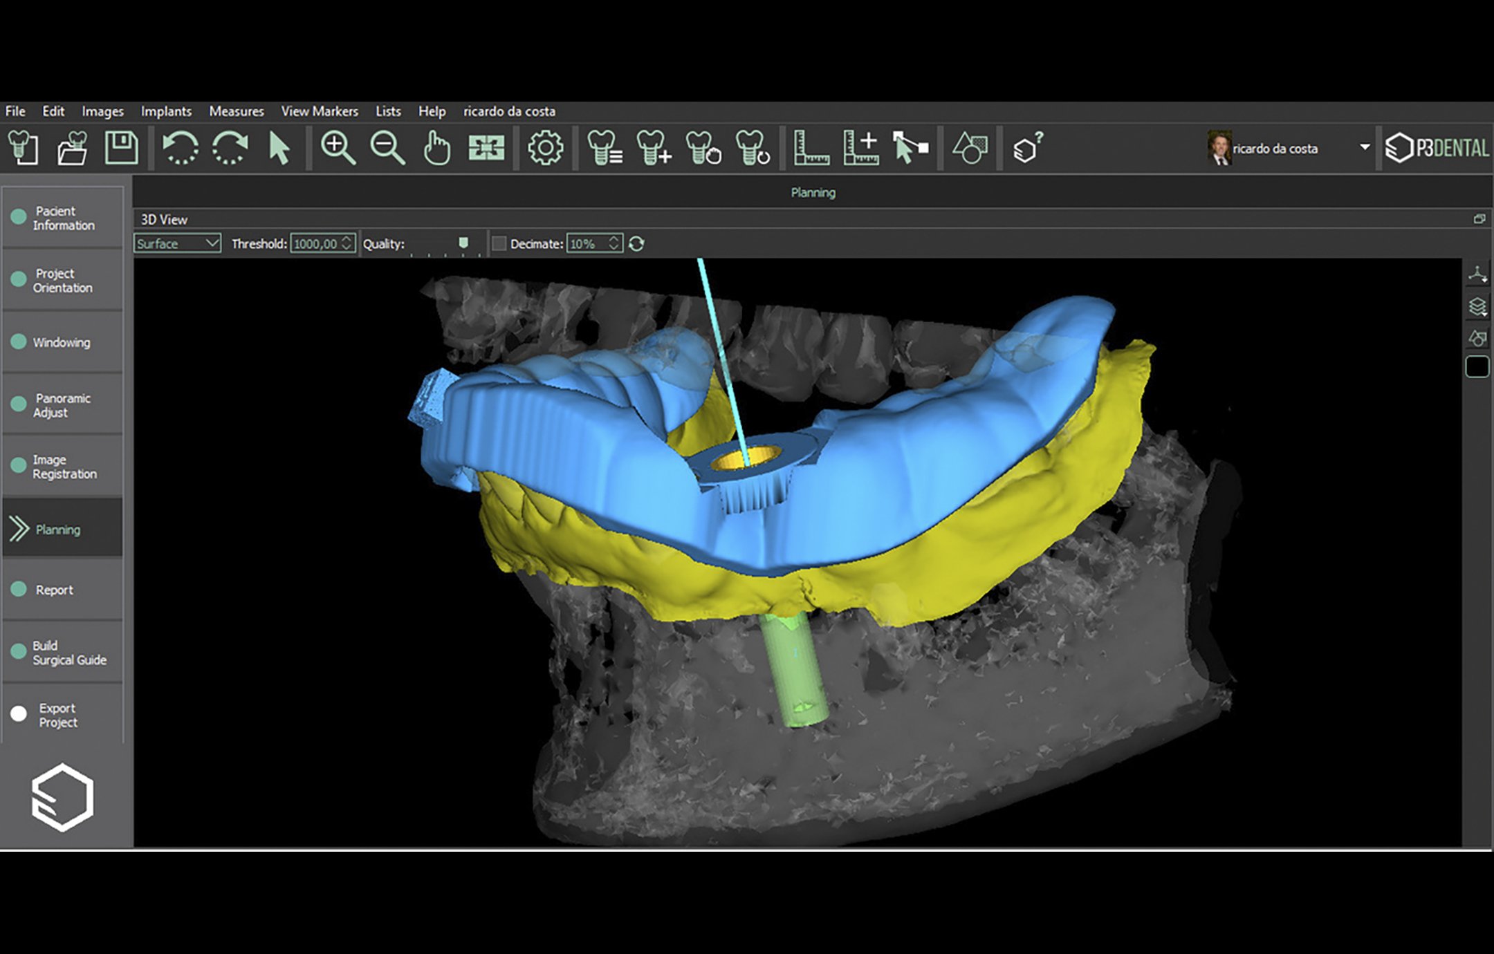Select the edit points tool
The width and height of the screenshot is (1494, 954).
910,148
